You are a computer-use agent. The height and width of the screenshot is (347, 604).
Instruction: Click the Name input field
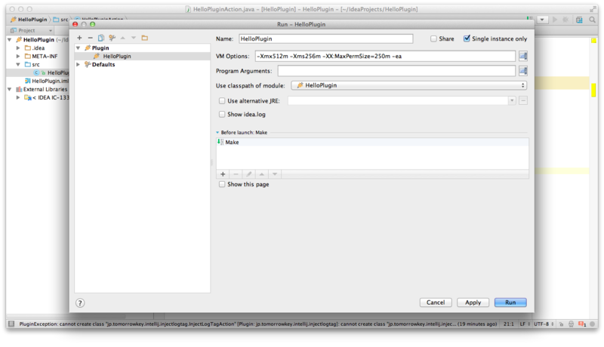point(326,39)
